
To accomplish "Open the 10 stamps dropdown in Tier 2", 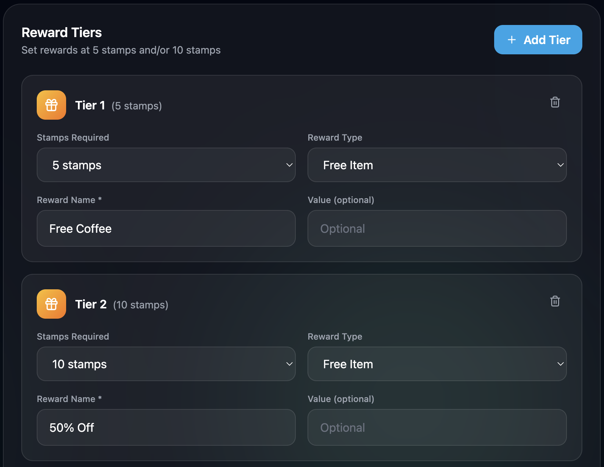I will pyautogui.click(x=166, y=364).
